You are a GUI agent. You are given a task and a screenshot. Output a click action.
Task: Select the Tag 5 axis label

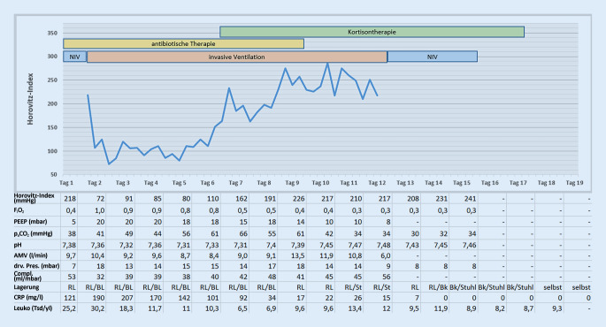180,183
